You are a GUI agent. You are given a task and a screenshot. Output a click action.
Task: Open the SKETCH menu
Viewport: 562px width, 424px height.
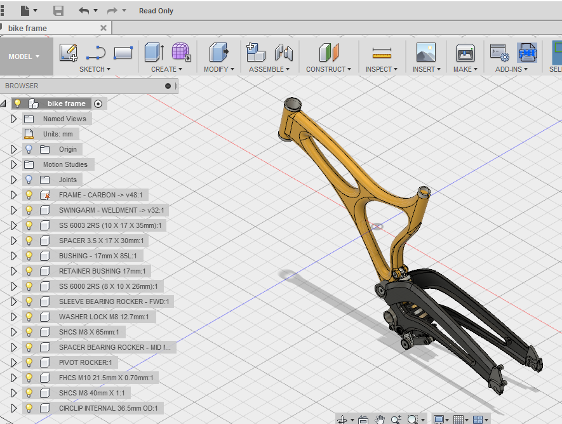click(x=95, y=69)
